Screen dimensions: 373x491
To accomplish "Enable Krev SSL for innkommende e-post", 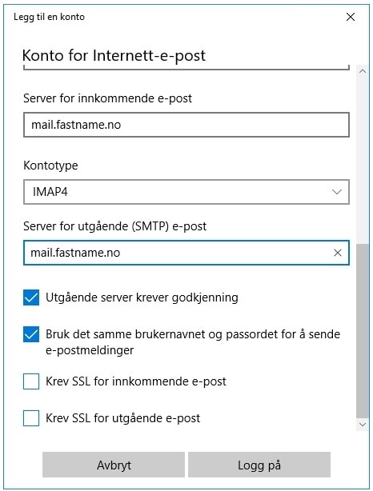I will coord(31,381).
